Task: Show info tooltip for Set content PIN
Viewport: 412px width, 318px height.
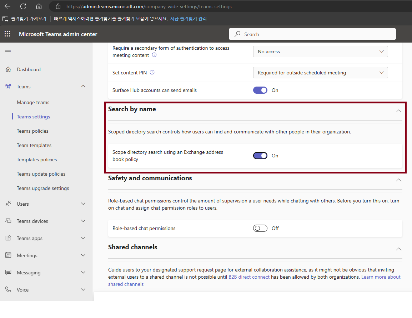Action: pyautogui.click(x=152, y=72)
